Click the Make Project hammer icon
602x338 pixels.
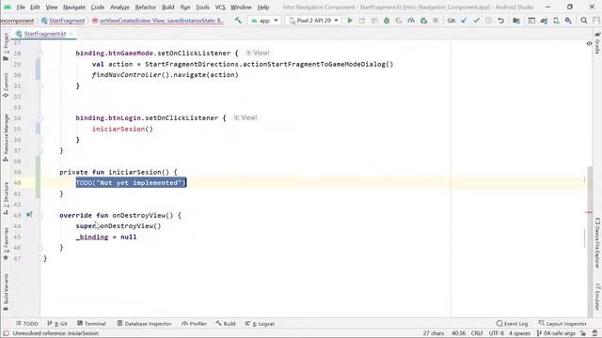click(x=238, y=21)
